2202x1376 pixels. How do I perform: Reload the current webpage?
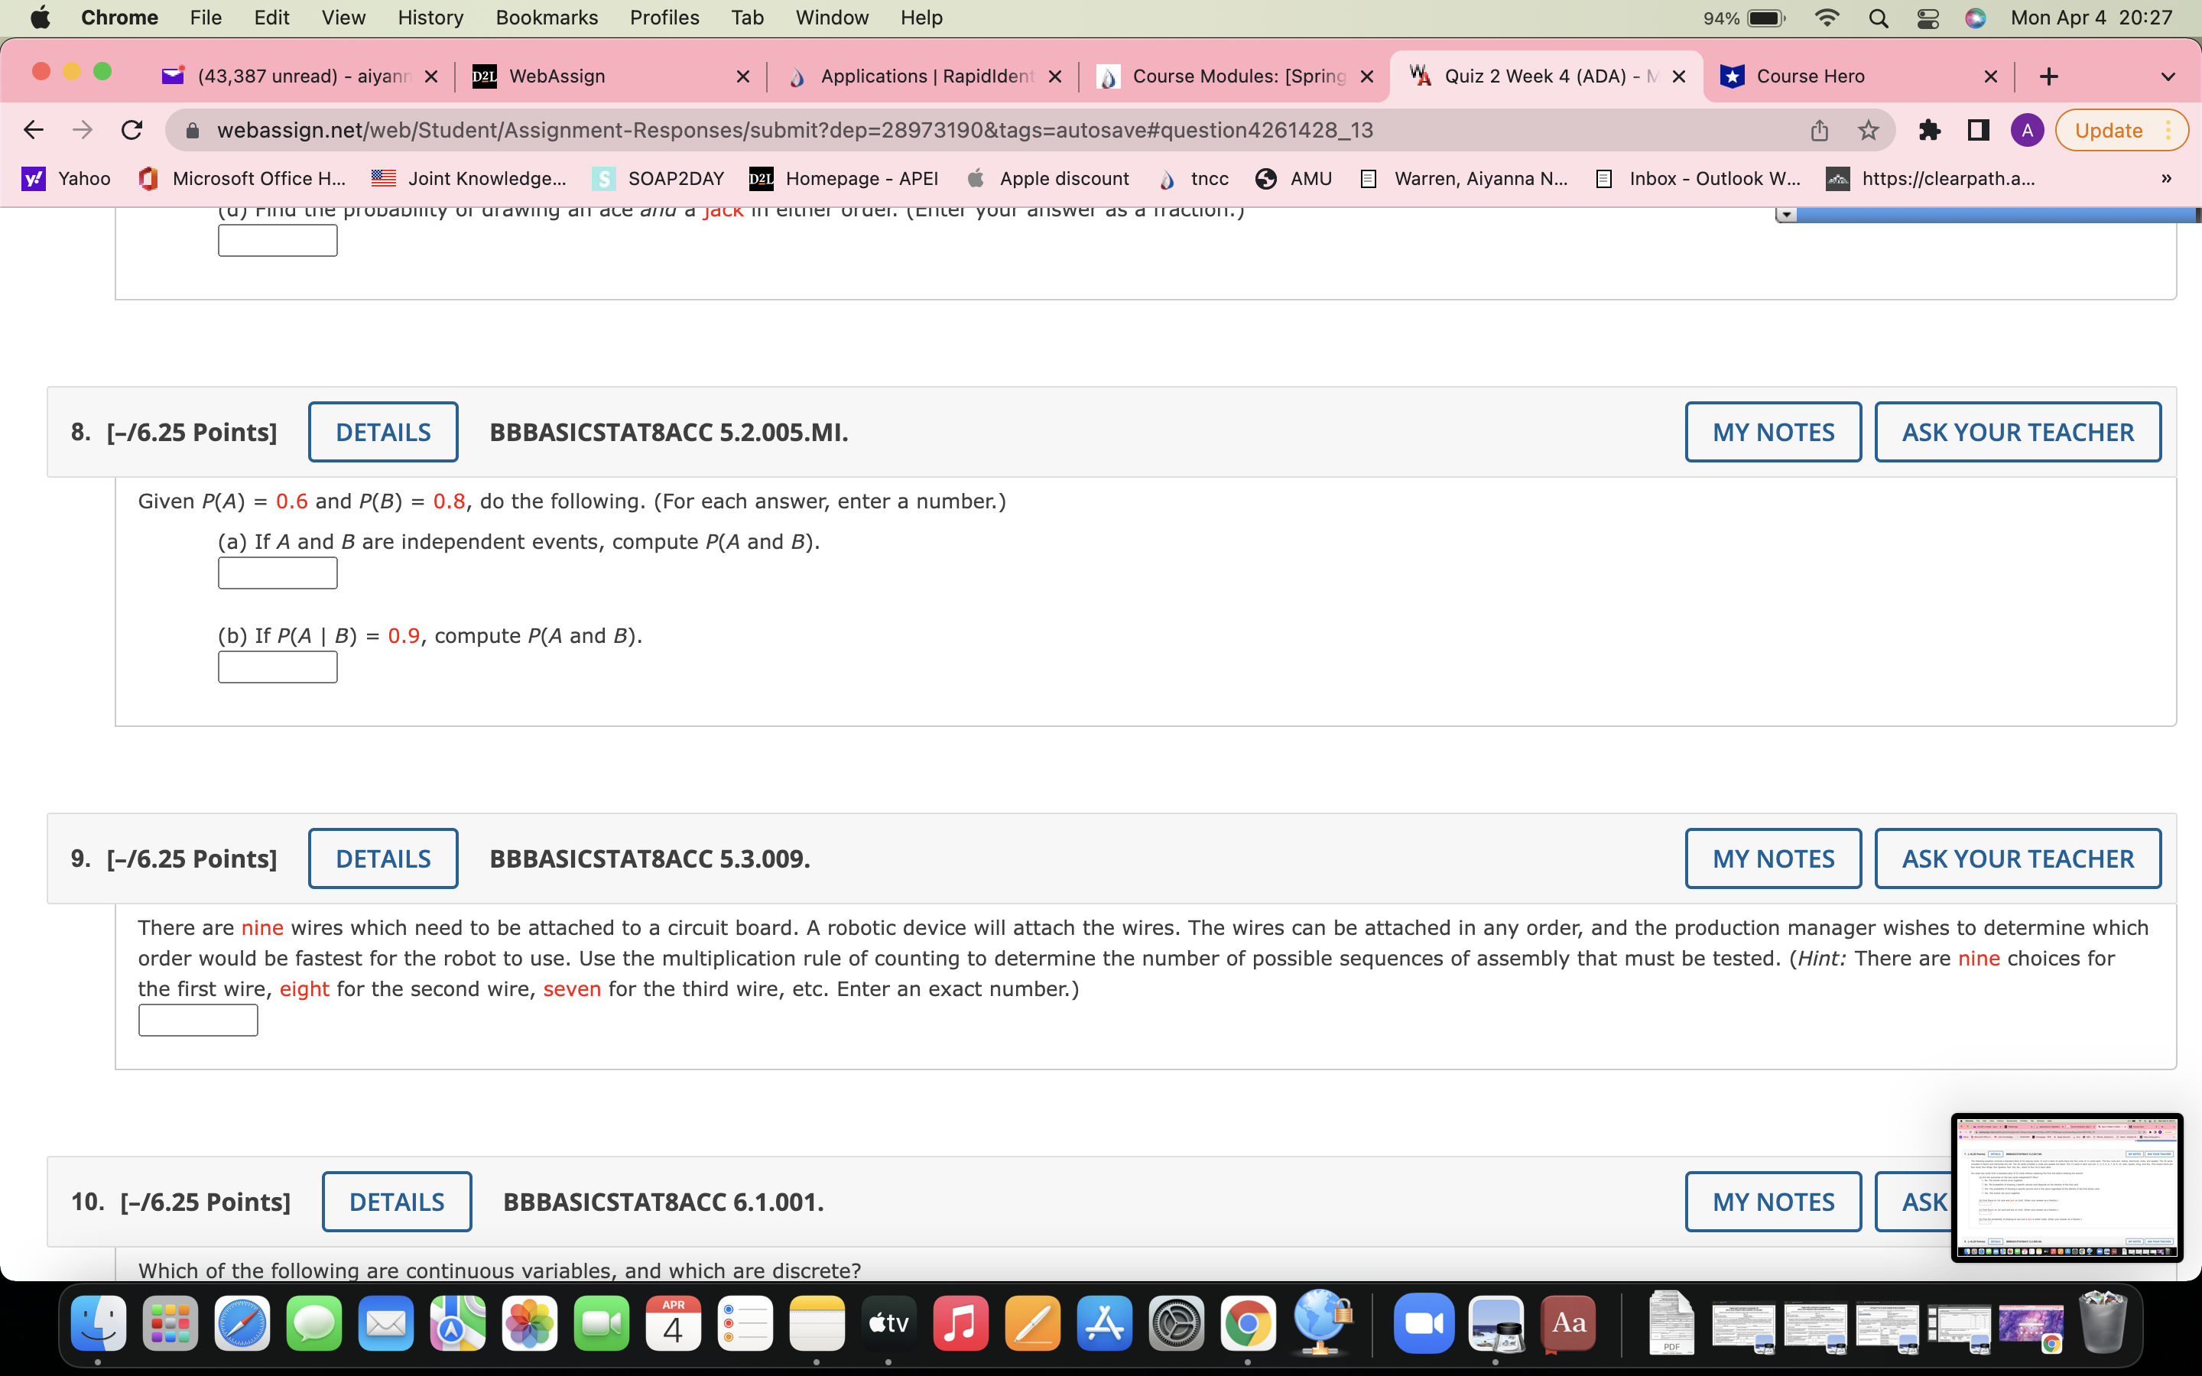(131, 129)
